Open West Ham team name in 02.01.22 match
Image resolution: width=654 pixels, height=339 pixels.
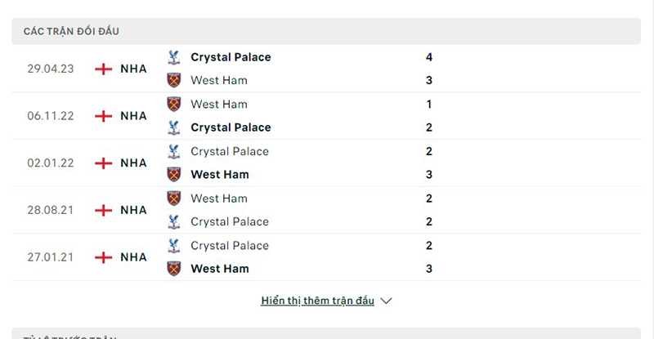pos(219,175)
